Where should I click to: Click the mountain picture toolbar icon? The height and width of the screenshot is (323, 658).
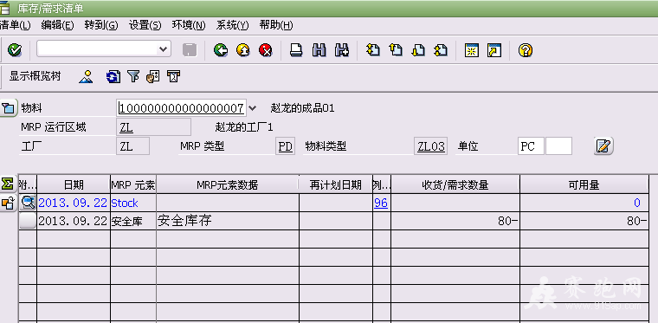click(86, 76)
